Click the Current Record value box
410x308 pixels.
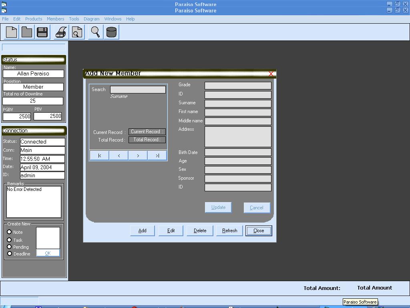[147, 132]
